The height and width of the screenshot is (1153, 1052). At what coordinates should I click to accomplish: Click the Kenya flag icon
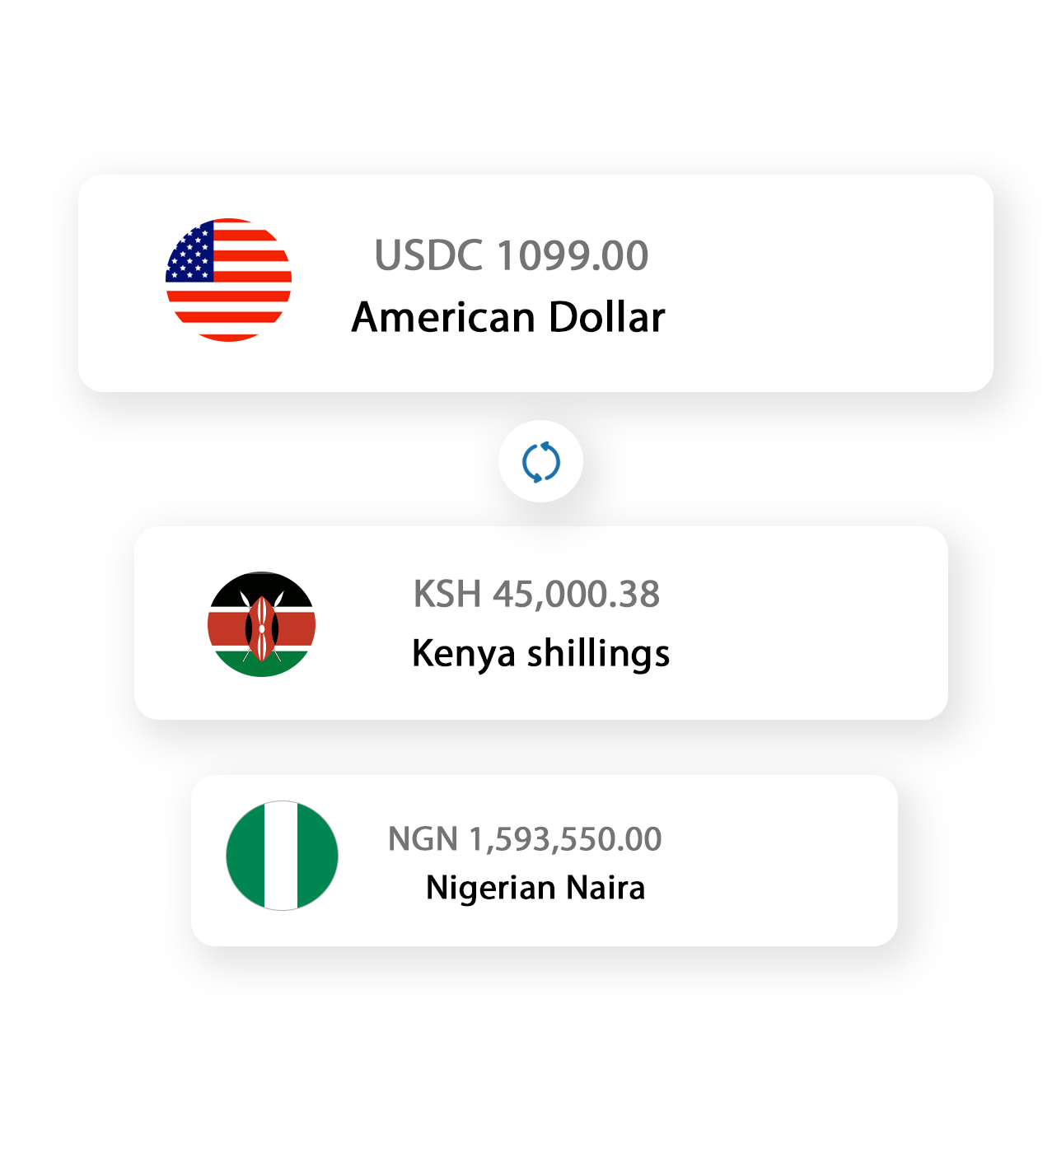point(261,624)
